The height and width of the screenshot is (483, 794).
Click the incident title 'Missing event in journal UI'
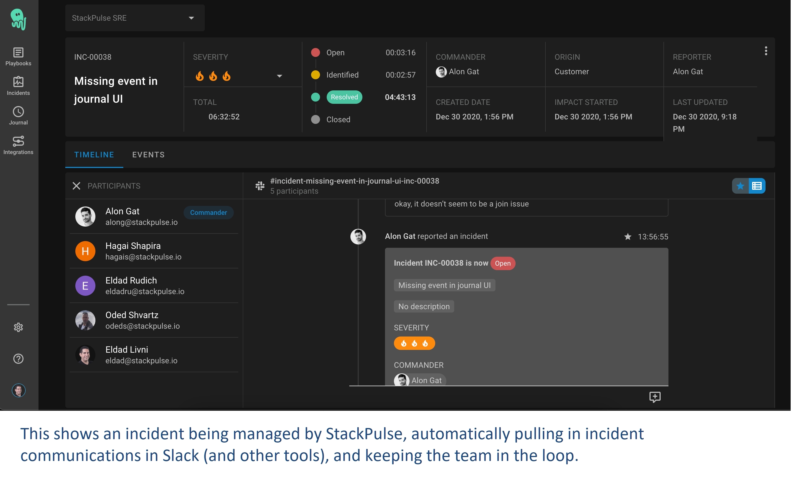pyautogui.click(x=116, y=90)
